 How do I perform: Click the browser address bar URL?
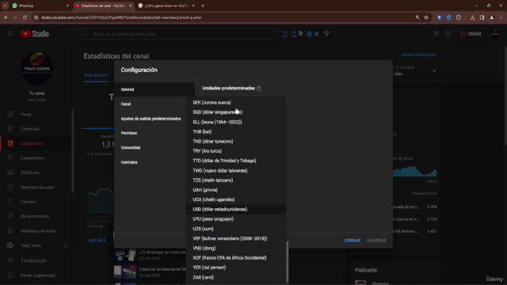point(121,17)
